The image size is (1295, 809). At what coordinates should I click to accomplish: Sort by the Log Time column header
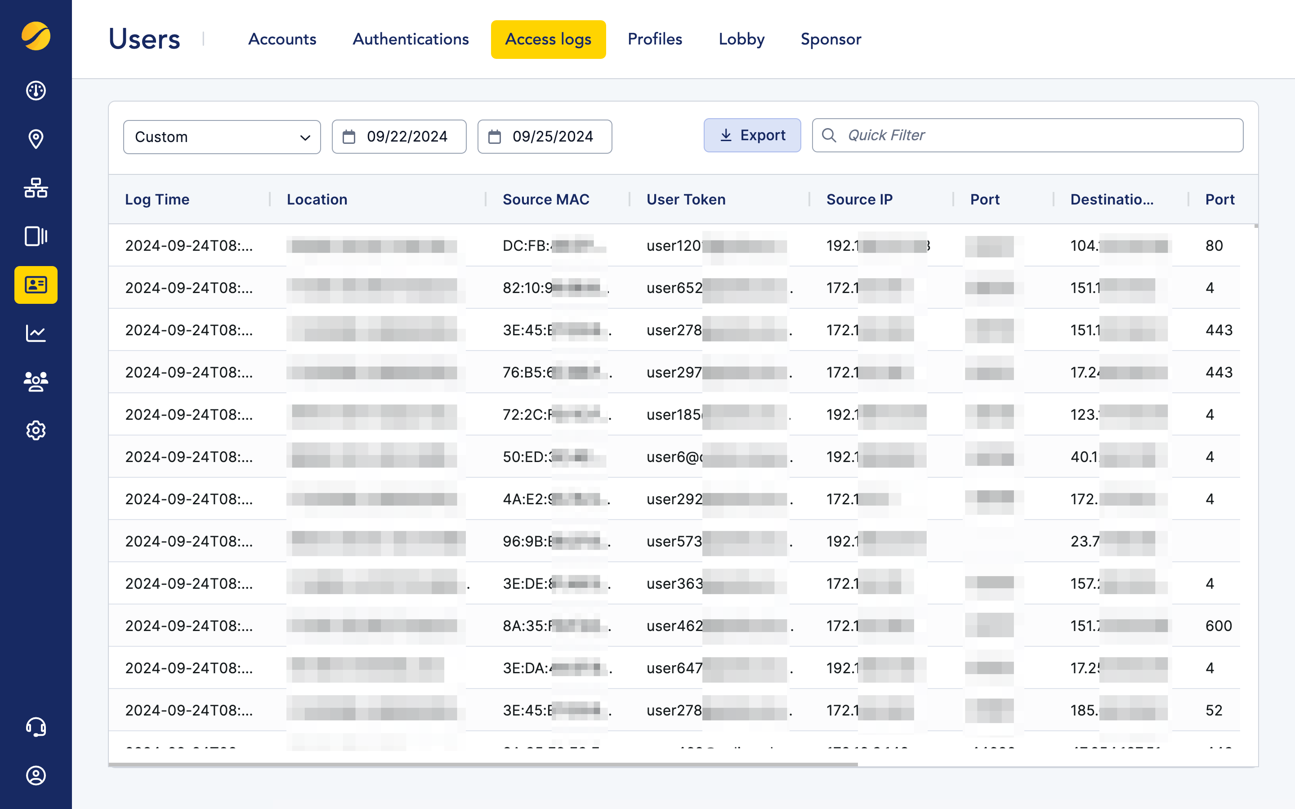157,199
